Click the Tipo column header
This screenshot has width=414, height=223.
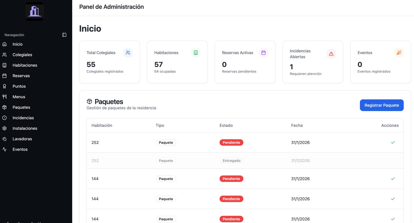[160, 125]
